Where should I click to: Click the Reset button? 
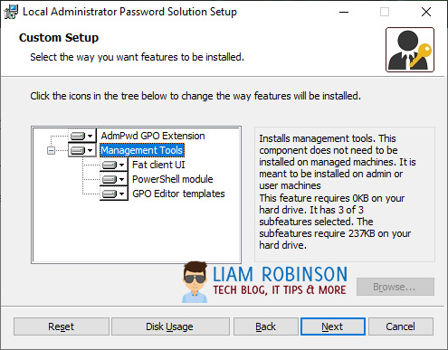[62, 326]
